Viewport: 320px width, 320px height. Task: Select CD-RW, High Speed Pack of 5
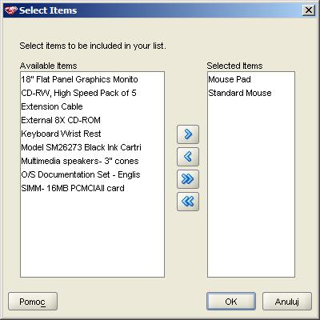click(92, 93)
